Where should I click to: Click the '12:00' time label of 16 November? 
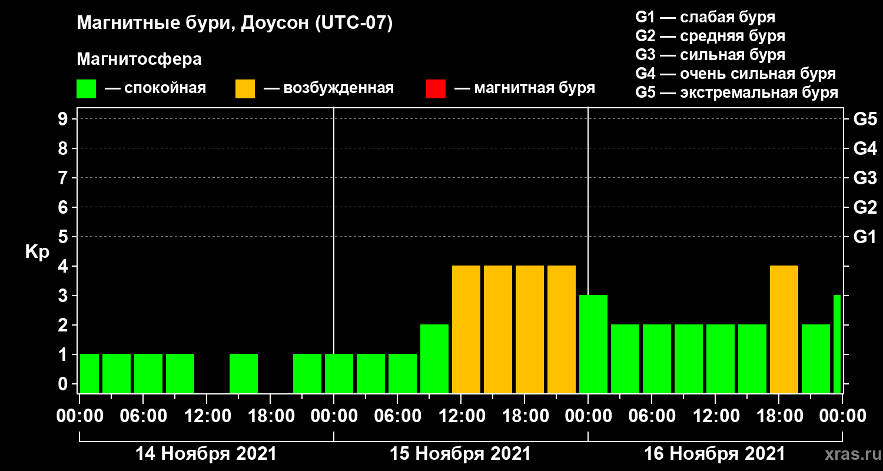(715, 416)
